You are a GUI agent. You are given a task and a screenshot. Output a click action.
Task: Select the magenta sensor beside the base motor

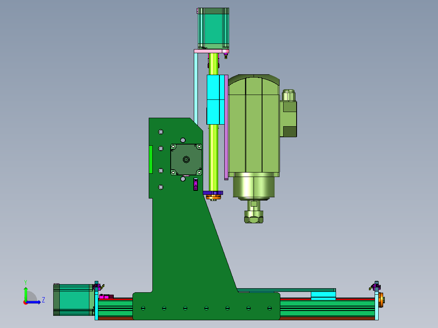[x=106, y=296]
